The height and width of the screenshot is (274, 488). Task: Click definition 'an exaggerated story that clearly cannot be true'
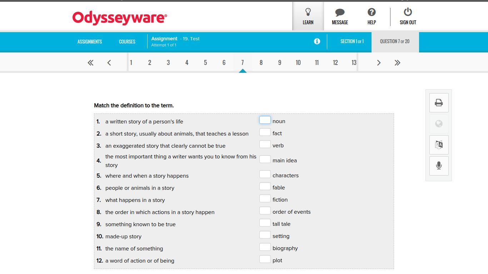165,146
